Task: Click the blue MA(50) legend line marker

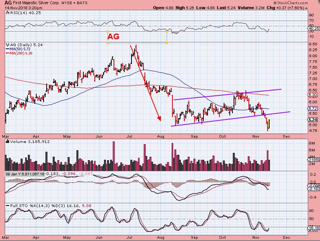Action: [8, 49]
